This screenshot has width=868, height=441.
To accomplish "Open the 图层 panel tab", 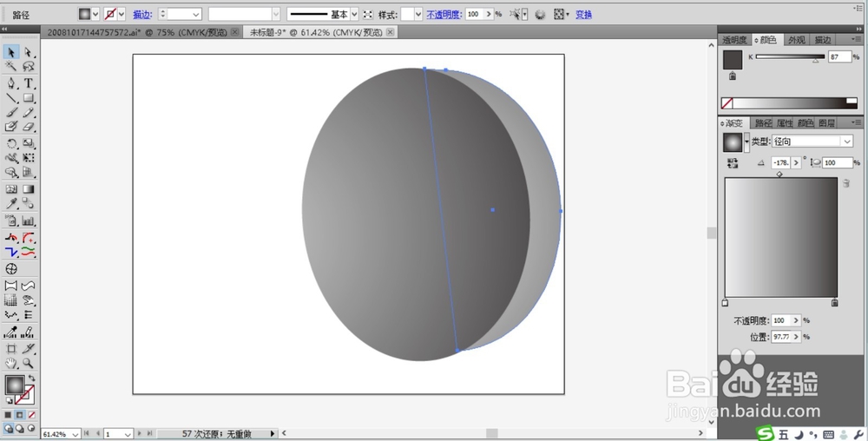I will click(x=826, y=123).
